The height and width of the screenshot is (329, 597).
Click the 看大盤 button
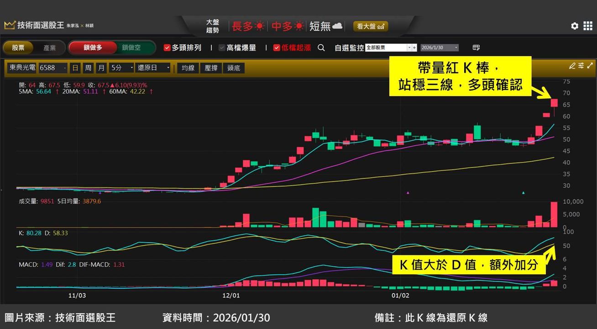(x=371, y=27)
